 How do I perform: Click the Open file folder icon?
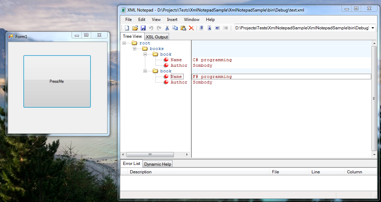[x=135, y=28]
